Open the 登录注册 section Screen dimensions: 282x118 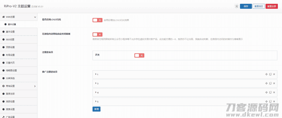pyautogui.click(x=19, y=94)
